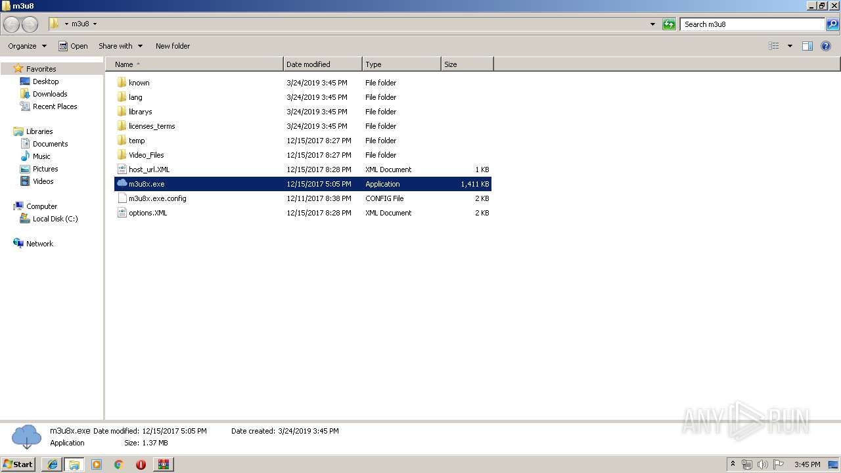
Task: Click the Explorer taskbar button
Action: 74,464
